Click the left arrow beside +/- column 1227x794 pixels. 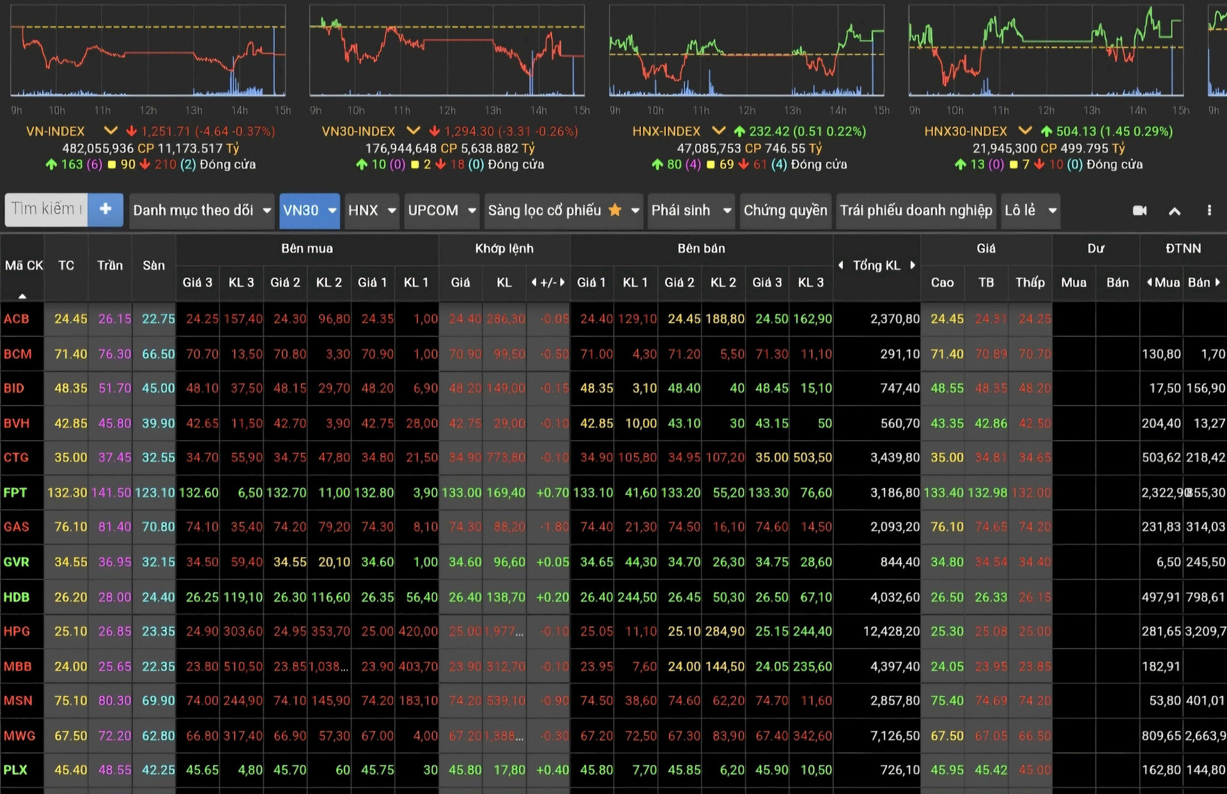coord(534,282)
